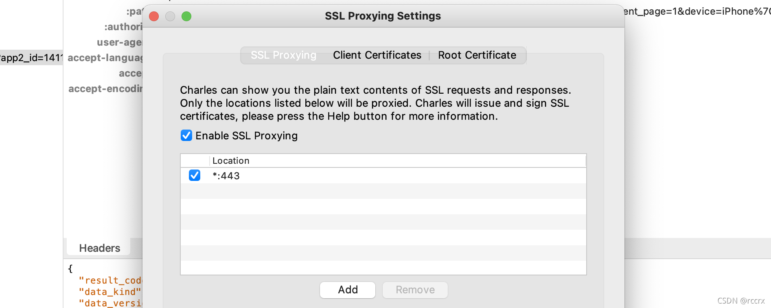Image resolution: width=771 pixels, height=308 pixels.
Task: Open the Headers tab in background window
Action: coord(99,248)
